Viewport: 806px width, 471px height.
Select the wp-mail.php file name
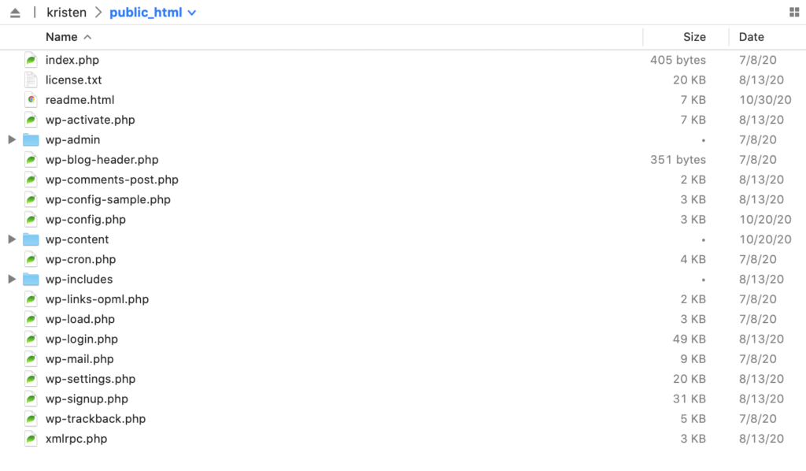[x=79, y=359]
